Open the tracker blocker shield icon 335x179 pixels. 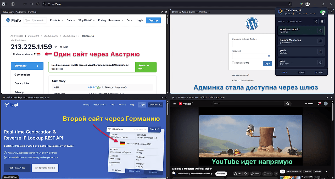coord(44,4)
